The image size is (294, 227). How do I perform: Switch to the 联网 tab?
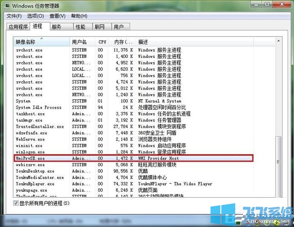100,27
